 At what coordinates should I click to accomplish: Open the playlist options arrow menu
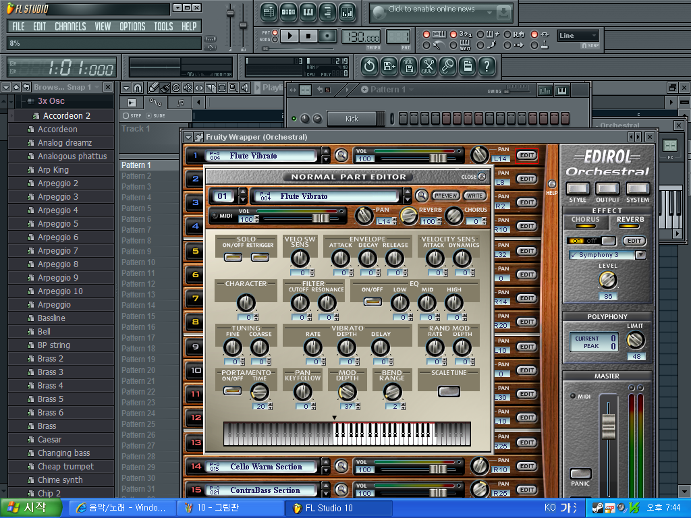tap(126, 88)
